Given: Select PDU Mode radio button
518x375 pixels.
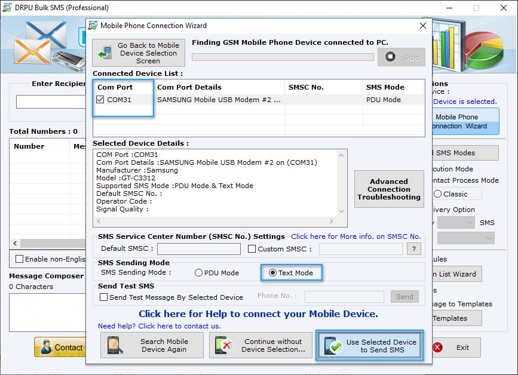Looking at the screenshot, I should click(x=198, y=273).
